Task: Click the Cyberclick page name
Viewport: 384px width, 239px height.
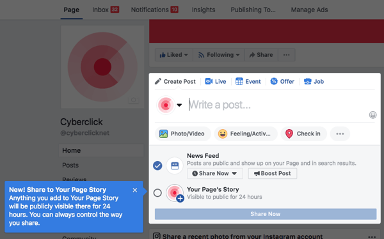Action: tap(81, 122)
